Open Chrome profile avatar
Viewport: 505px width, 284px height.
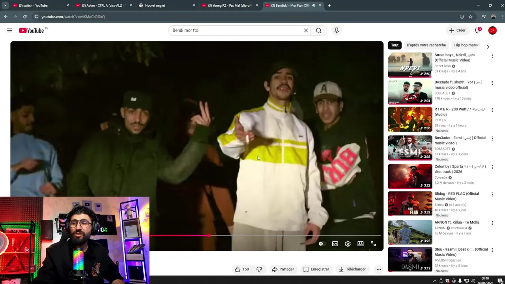pyautogui.click(x=493, y=17)
